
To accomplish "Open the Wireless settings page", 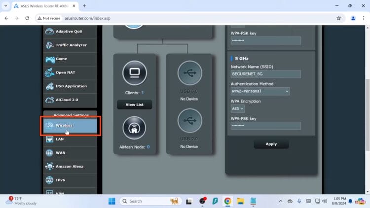I will click(x=70, y=126).
